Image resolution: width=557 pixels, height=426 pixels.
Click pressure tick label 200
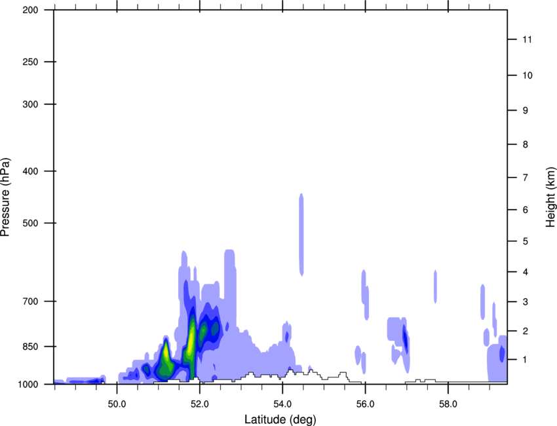[x=30, y=10]
